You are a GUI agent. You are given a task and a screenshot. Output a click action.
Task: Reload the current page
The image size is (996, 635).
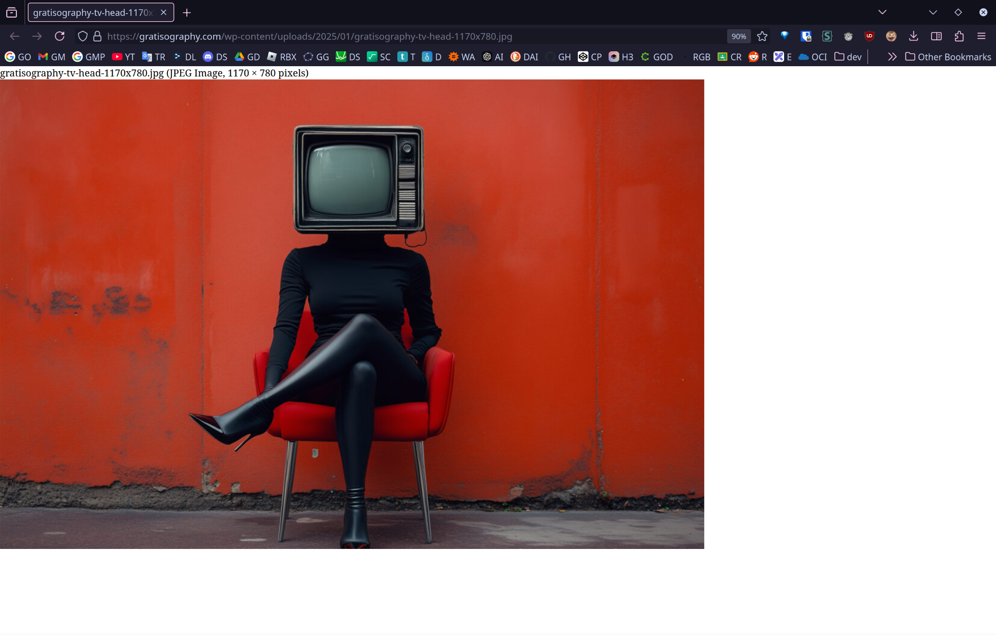tap(60, 36)
